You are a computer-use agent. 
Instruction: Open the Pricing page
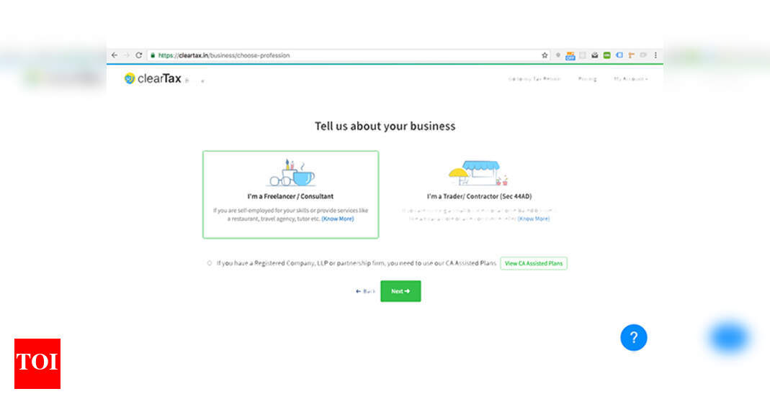pos(587,79)
